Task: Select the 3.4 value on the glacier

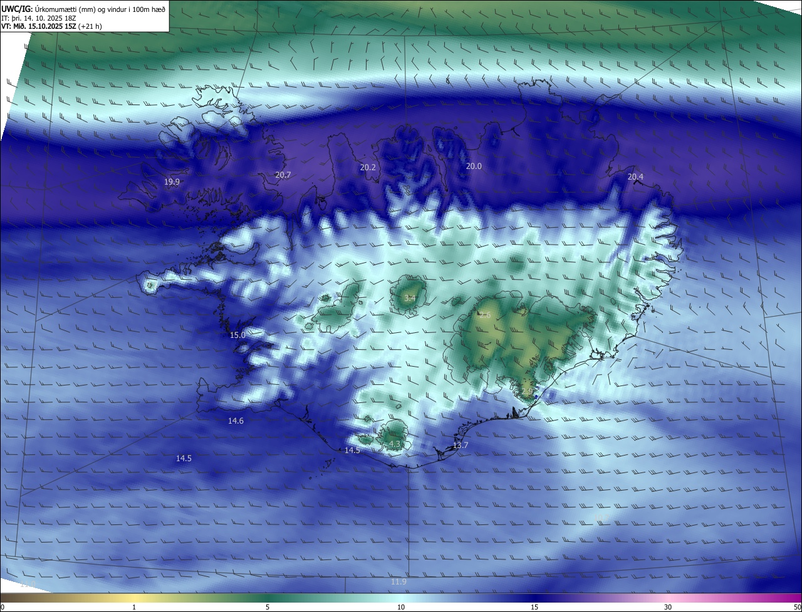Action: click(x=410, y=298)
